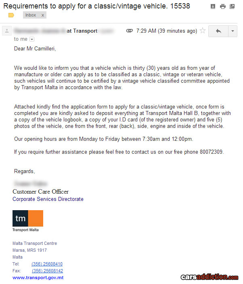Click the paperclip attachment icon
The width and height of the screenshot is (243, 284).
(130, 31)
